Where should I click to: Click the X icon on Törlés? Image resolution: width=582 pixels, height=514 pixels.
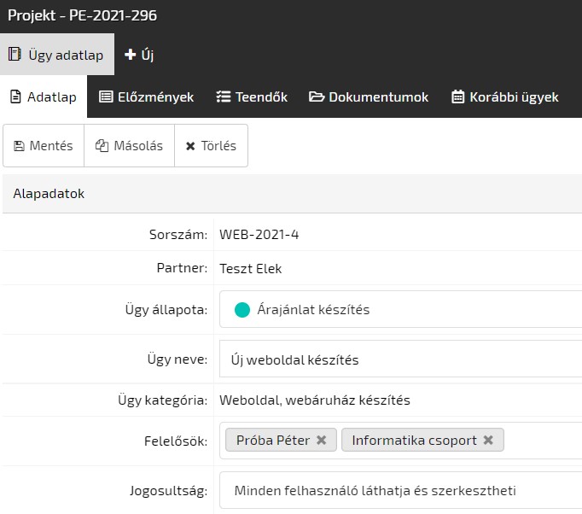[189, 146]
